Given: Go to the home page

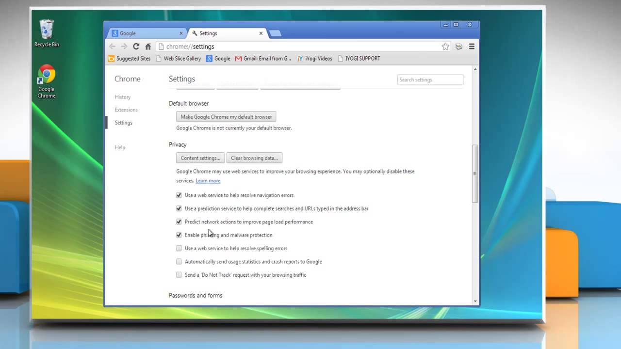Looking at the screenshot, I should coord(148,47).
